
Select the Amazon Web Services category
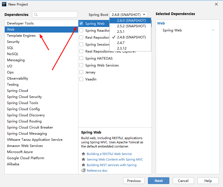click(x=41, y=146)
